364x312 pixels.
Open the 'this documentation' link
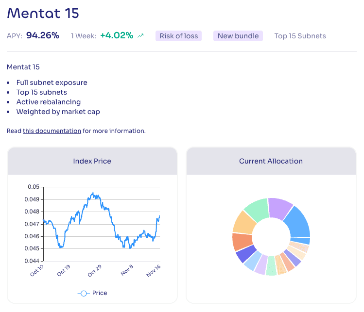(52, 131)
